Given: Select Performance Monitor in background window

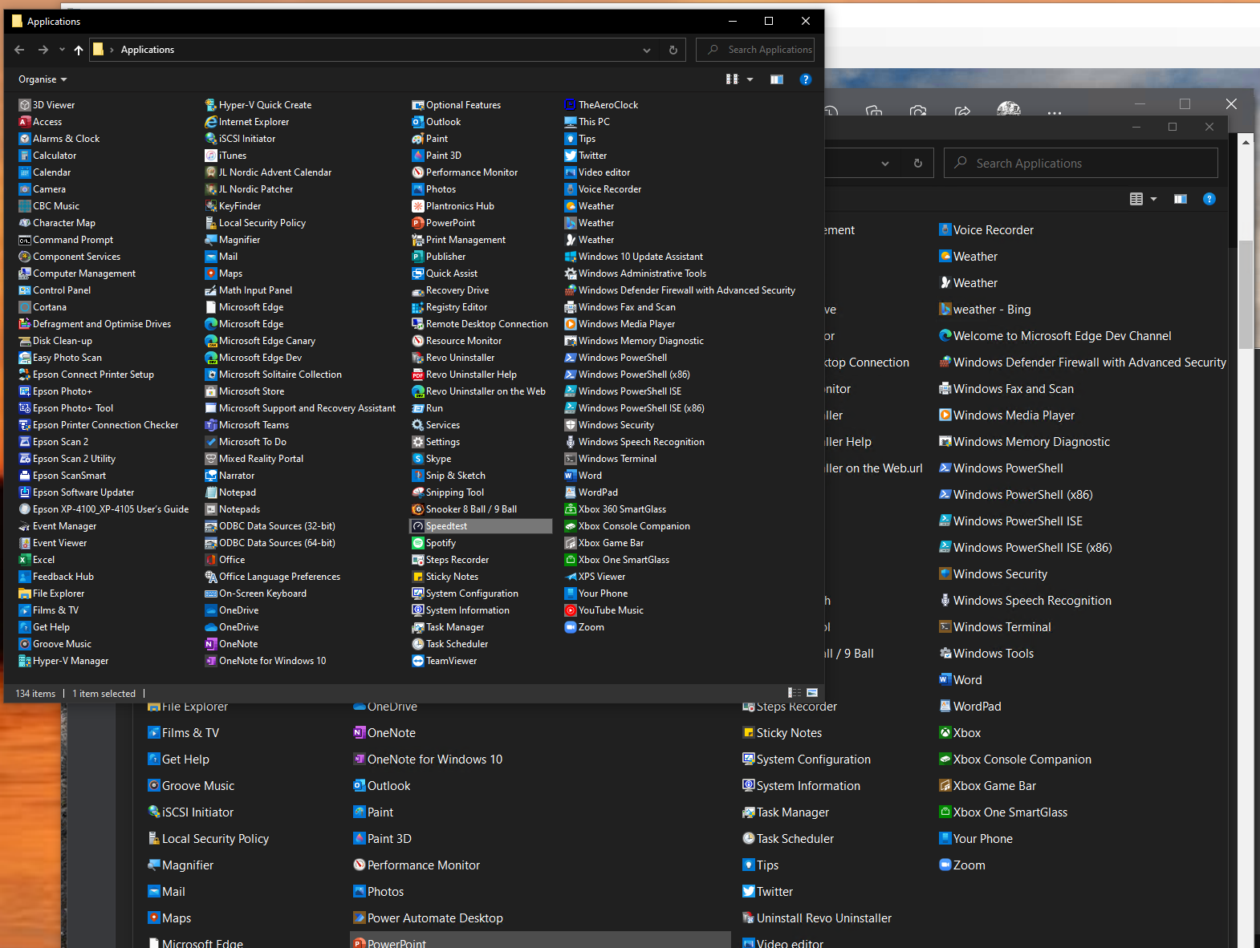Looking at the screenshot, I should pyautogui.click(x=417, y=865).
